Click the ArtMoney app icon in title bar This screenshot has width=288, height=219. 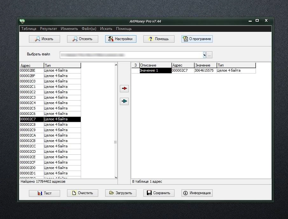[x=22, y=21]
